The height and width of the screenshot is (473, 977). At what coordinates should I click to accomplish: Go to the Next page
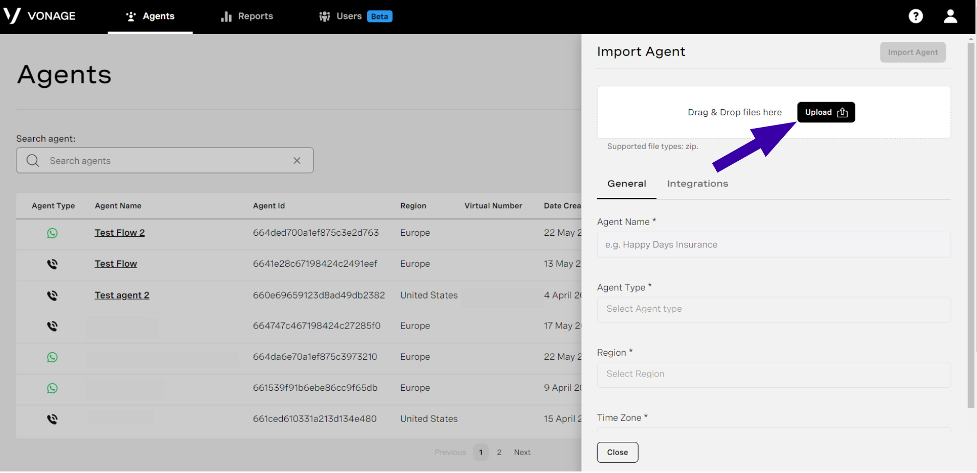click(522, 452)
